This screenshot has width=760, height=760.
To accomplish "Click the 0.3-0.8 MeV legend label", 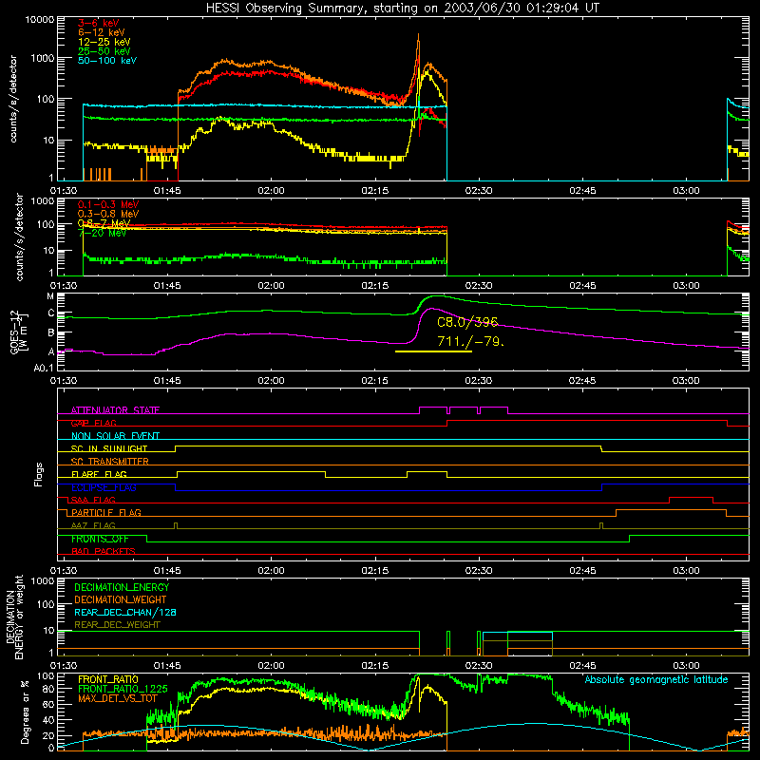I will pos(108,214).
